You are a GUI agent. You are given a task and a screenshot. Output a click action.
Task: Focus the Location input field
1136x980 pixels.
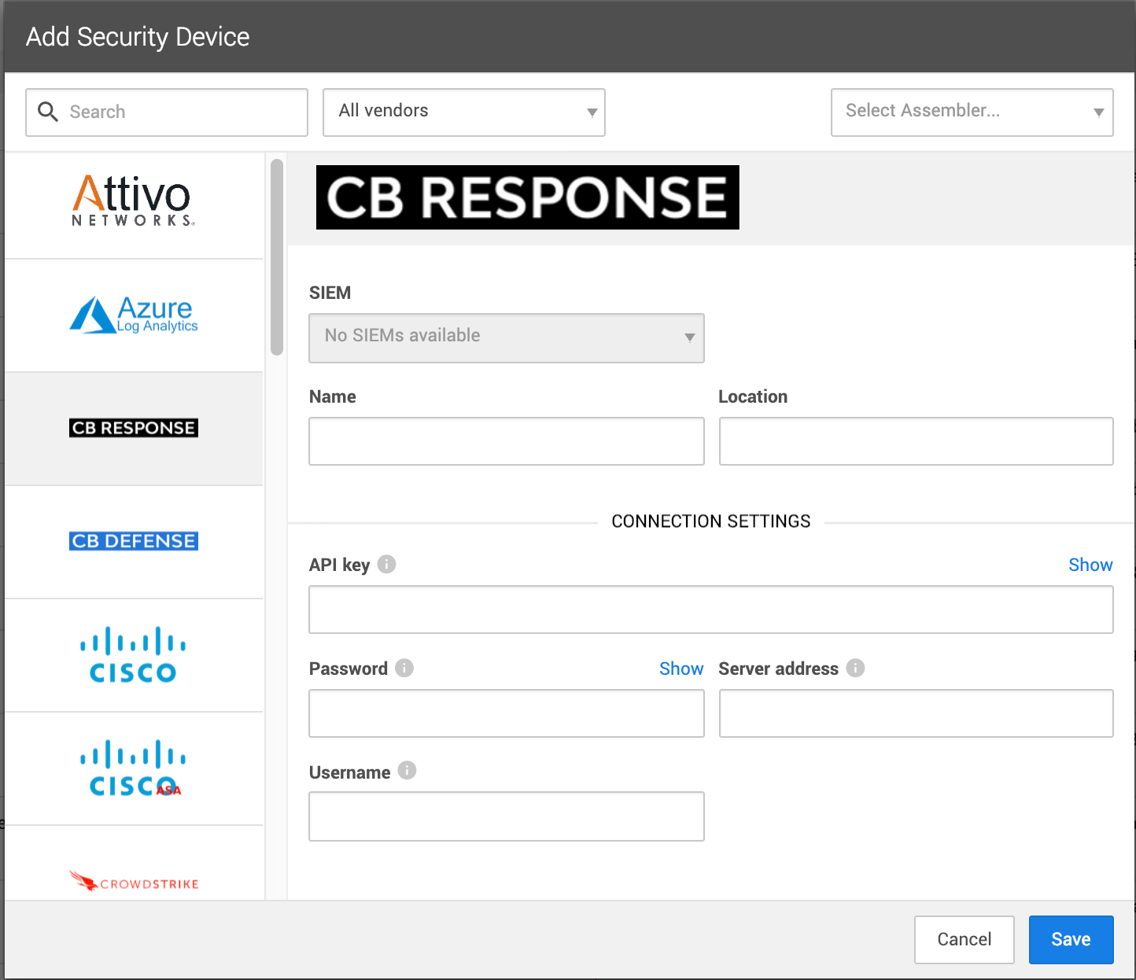(917, 441)
